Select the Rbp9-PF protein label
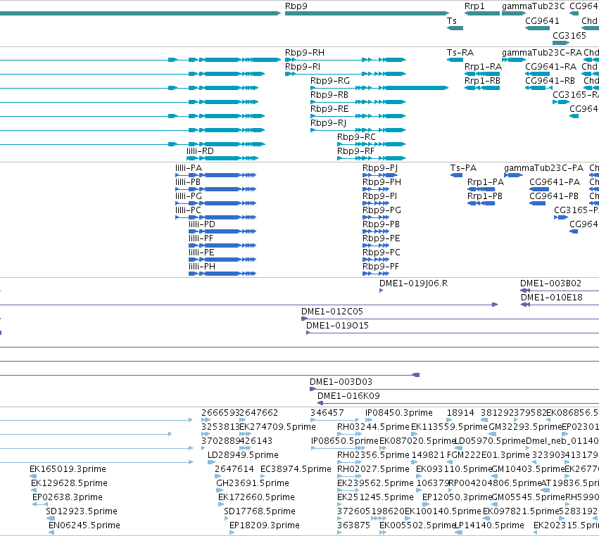The image size is (599, 536). pos(381,267)
